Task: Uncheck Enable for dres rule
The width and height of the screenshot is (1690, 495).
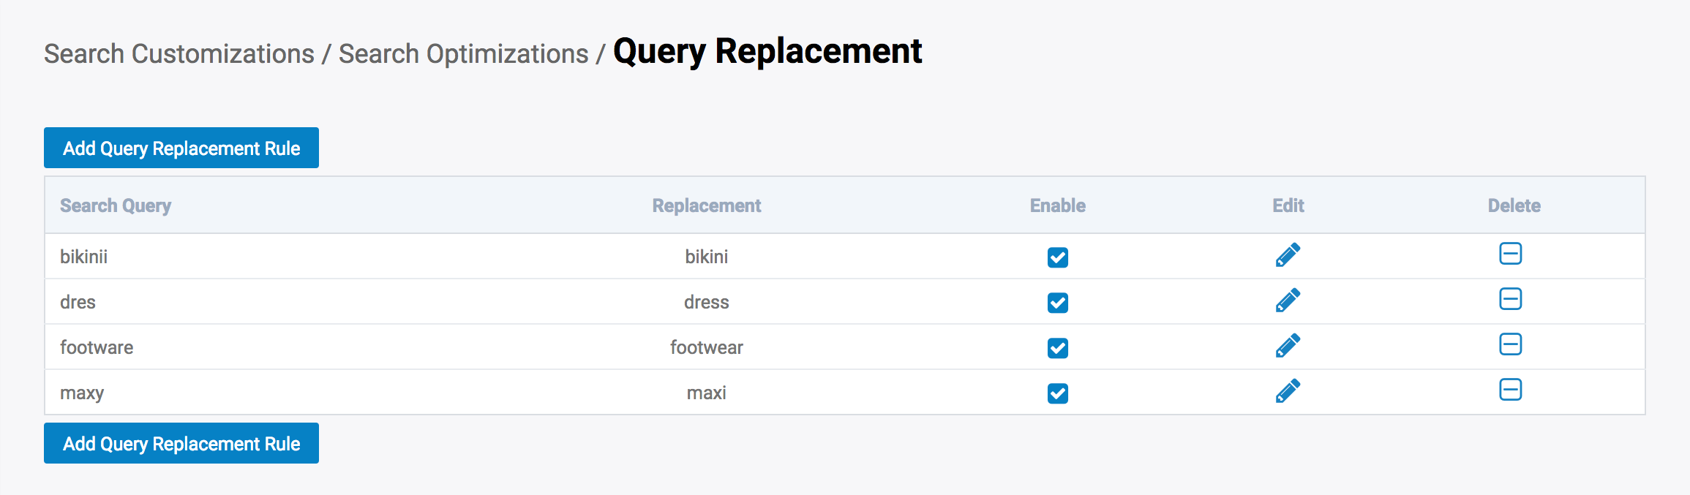Action: [1057, 303]
